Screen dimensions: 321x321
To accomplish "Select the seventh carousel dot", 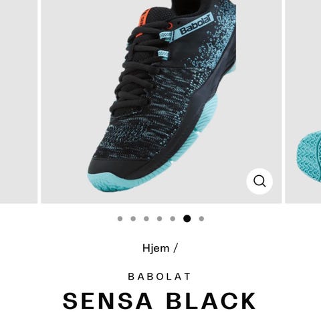I will [201, 219].
